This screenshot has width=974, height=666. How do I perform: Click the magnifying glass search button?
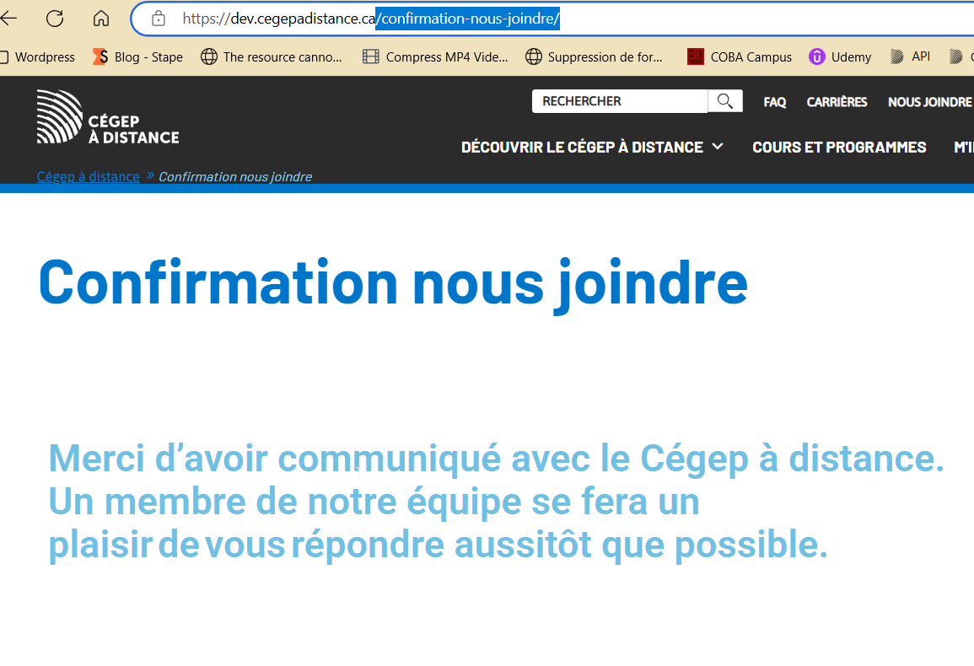(725, 101)
